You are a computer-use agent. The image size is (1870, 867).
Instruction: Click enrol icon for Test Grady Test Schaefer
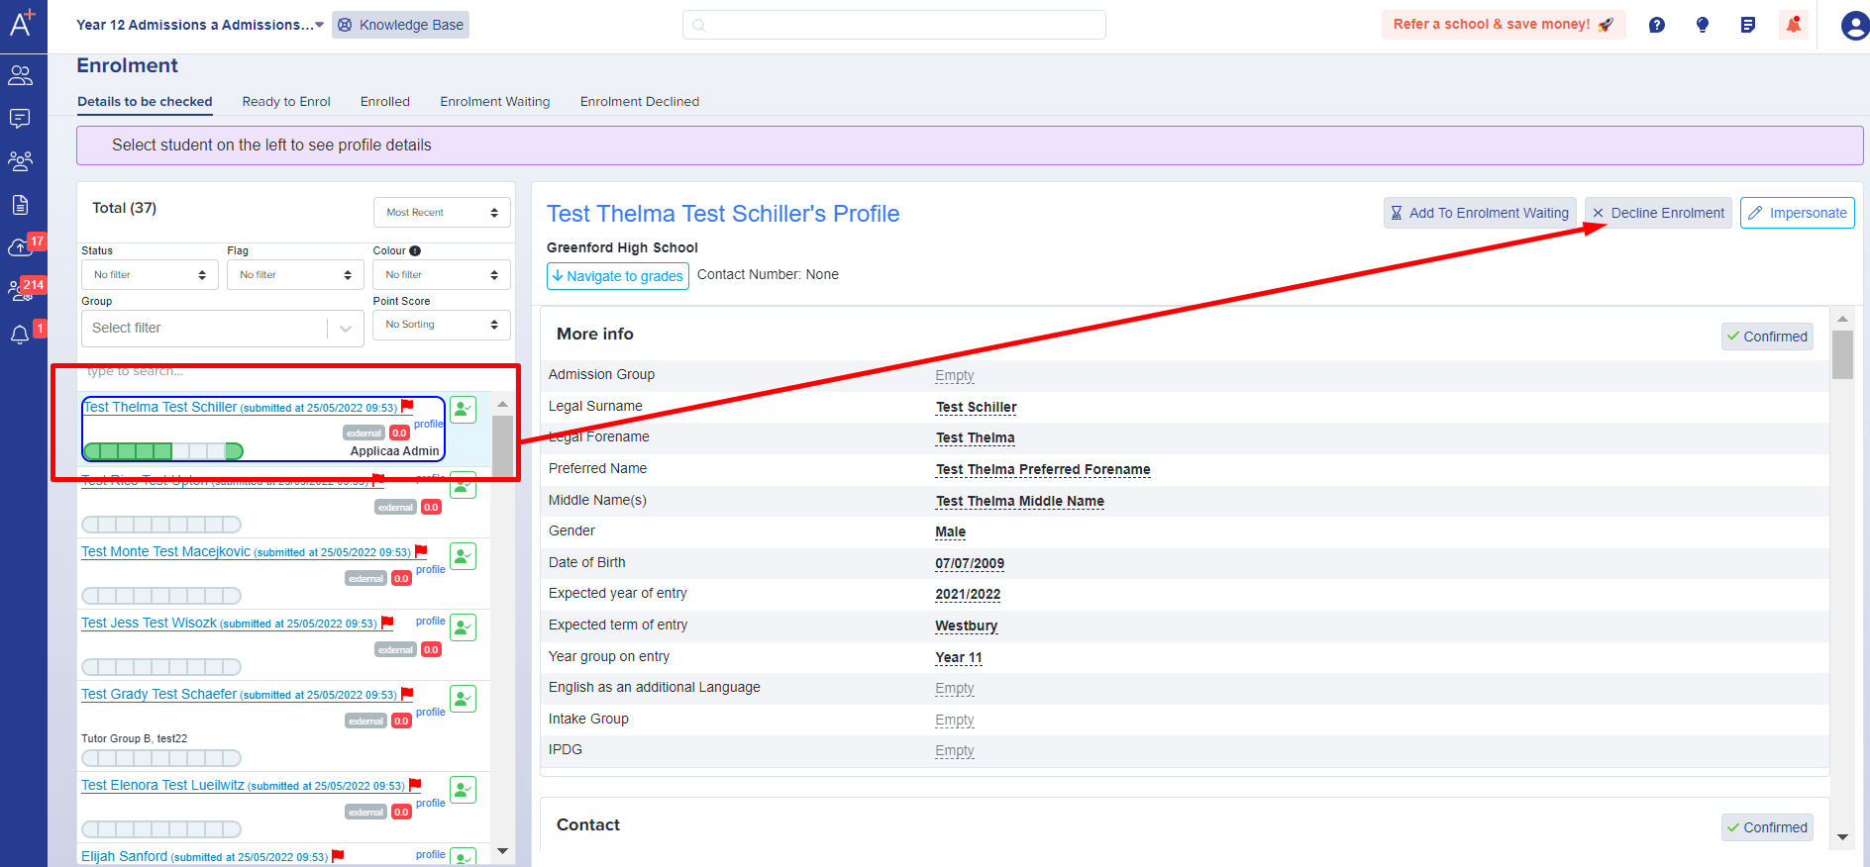tap(464, 699)
